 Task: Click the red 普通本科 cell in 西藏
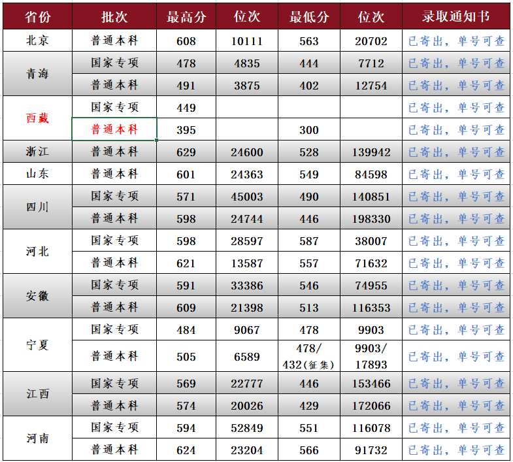(x=114, y=129)
